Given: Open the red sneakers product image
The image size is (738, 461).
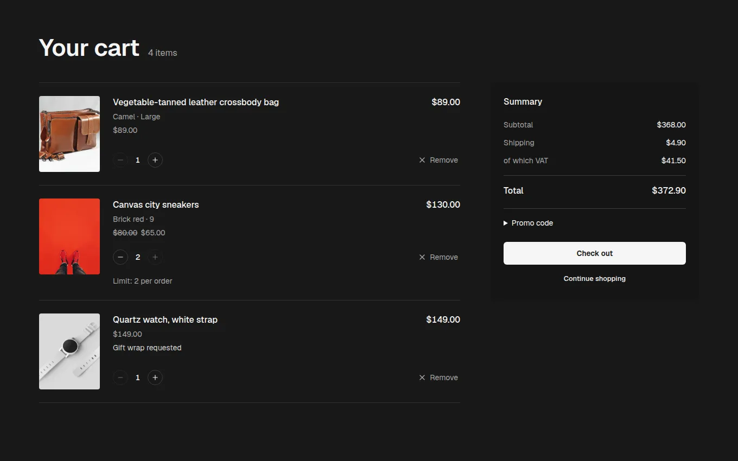Looking at the screenshot, I should click(69, 236).
